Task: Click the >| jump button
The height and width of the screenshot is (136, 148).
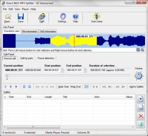Action: point(94,87)
